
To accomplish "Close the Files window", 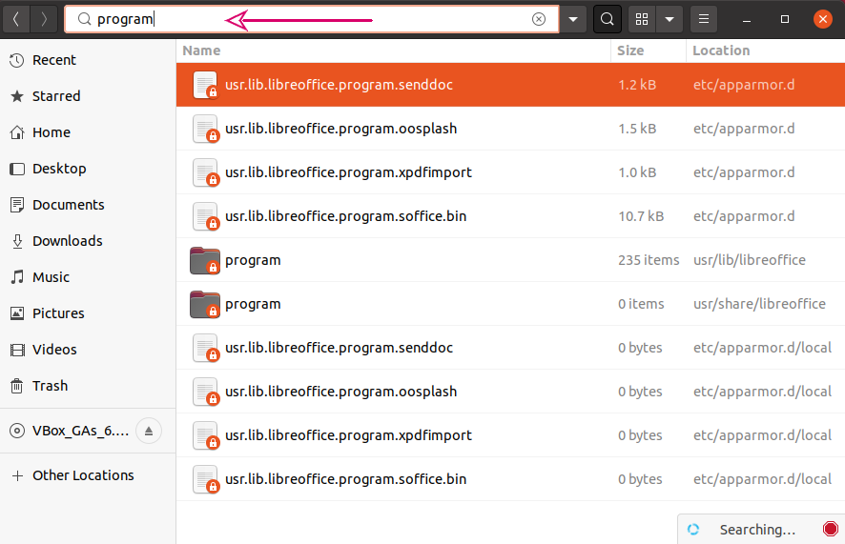I will [823, 19].
